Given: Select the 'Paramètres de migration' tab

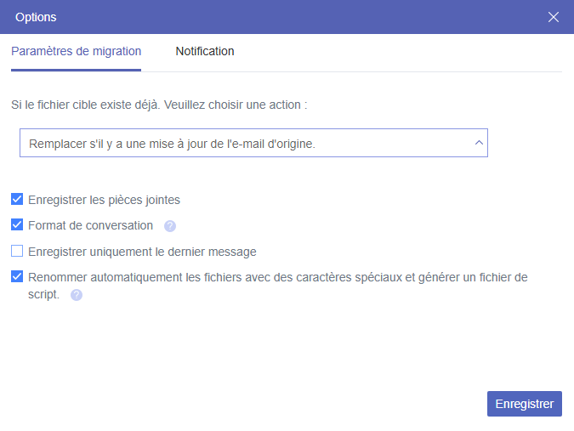Looking at the screenshot, I should pyautogui.click(x=77, y=51).
